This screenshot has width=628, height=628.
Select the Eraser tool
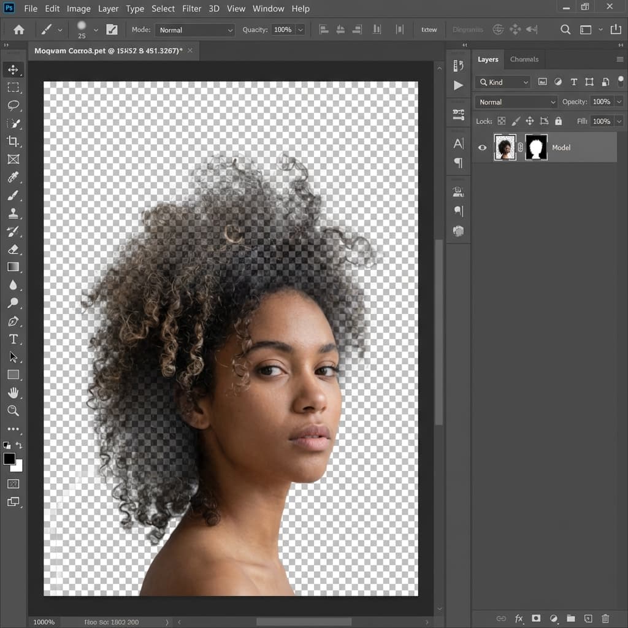point(13,249)
